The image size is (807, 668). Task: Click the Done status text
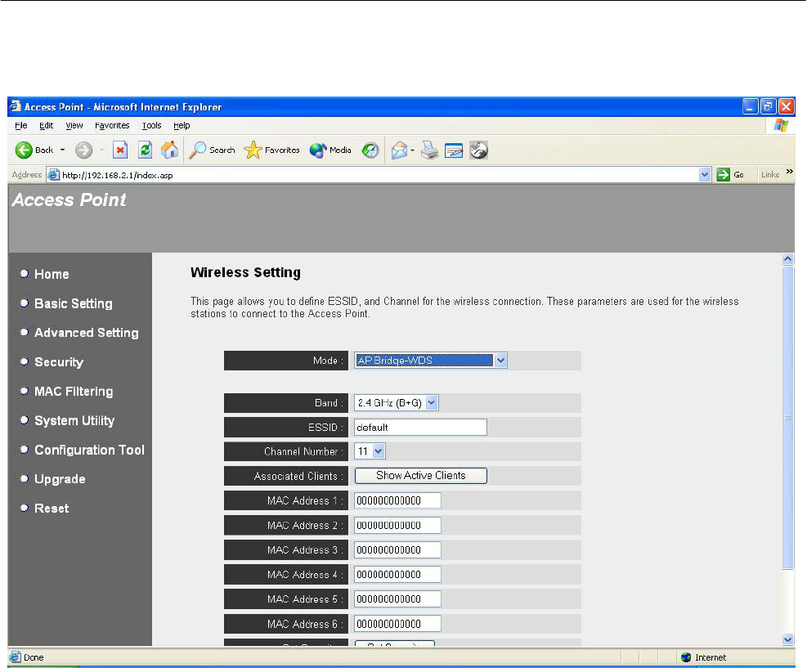(x=34, y=657)
